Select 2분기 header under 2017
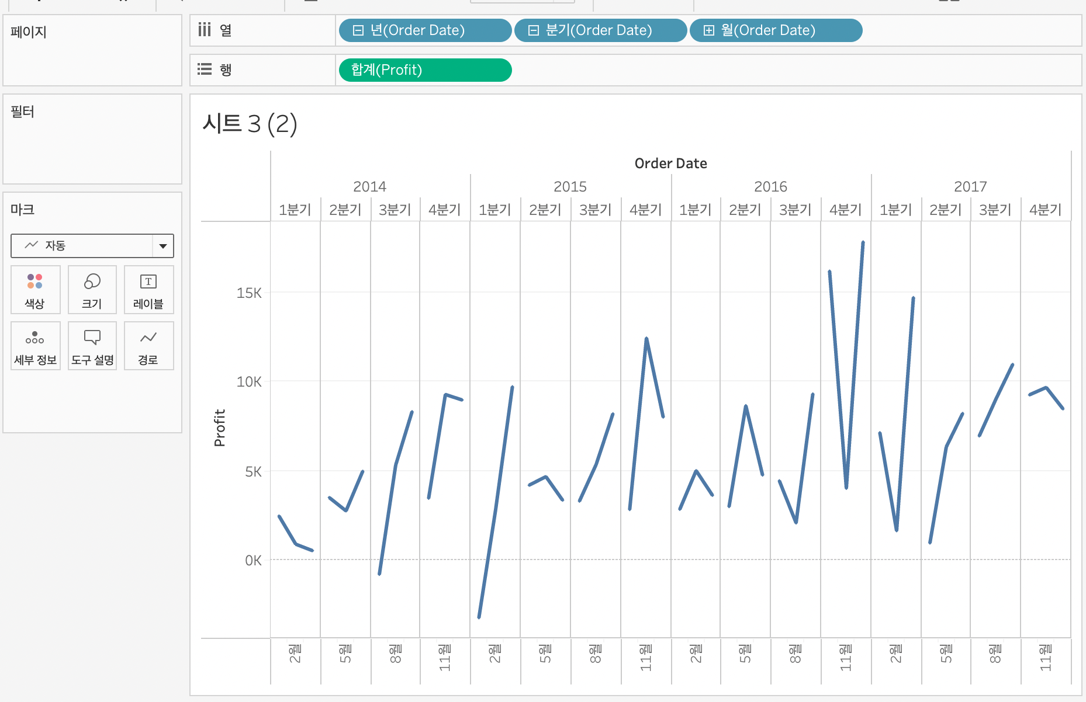This screenshot has height=702, width=1086. [946, 210]
